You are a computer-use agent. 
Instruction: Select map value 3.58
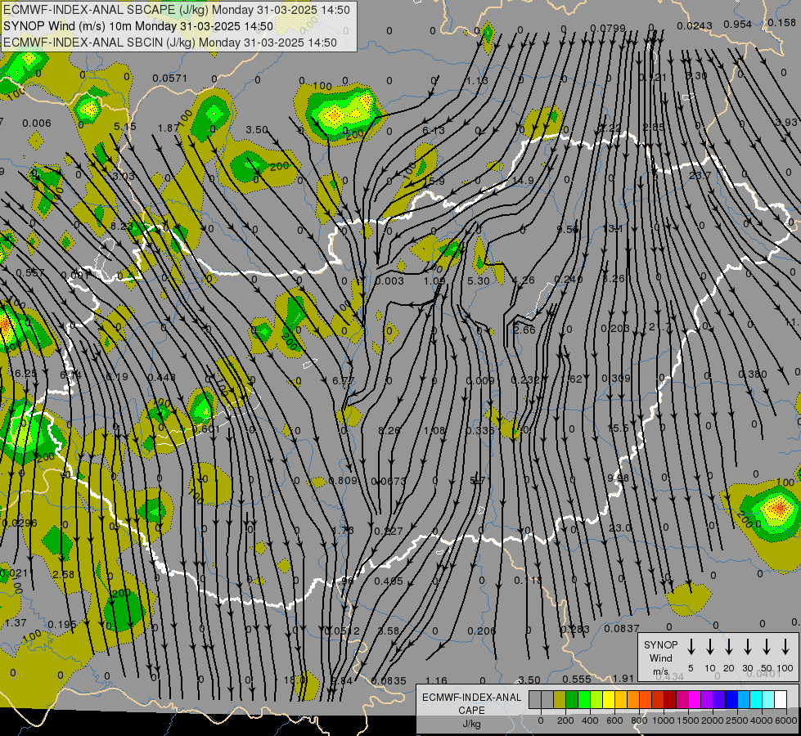coord(389,631)
